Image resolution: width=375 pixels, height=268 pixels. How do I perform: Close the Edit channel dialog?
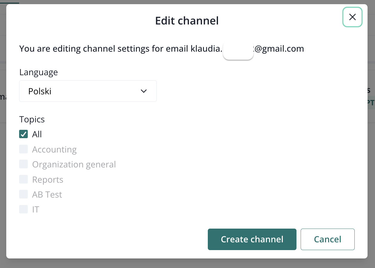[352, 17]
